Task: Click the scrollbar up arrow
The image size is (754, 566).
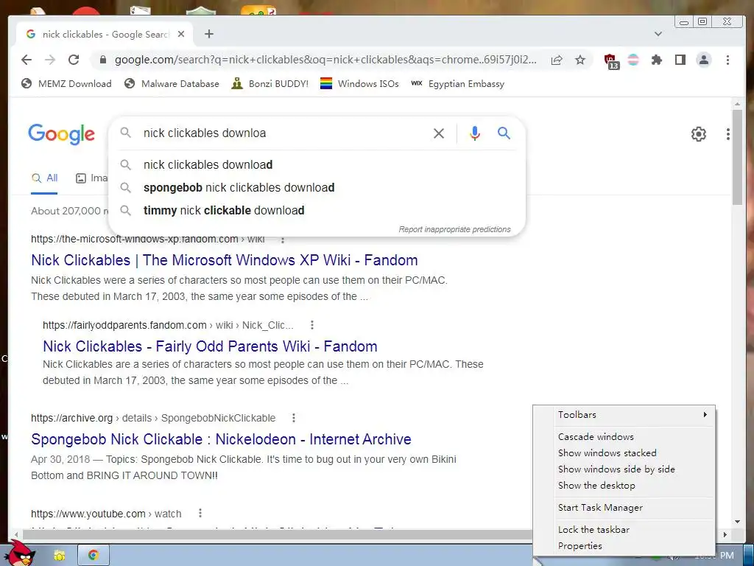Action: coord(737,105)
